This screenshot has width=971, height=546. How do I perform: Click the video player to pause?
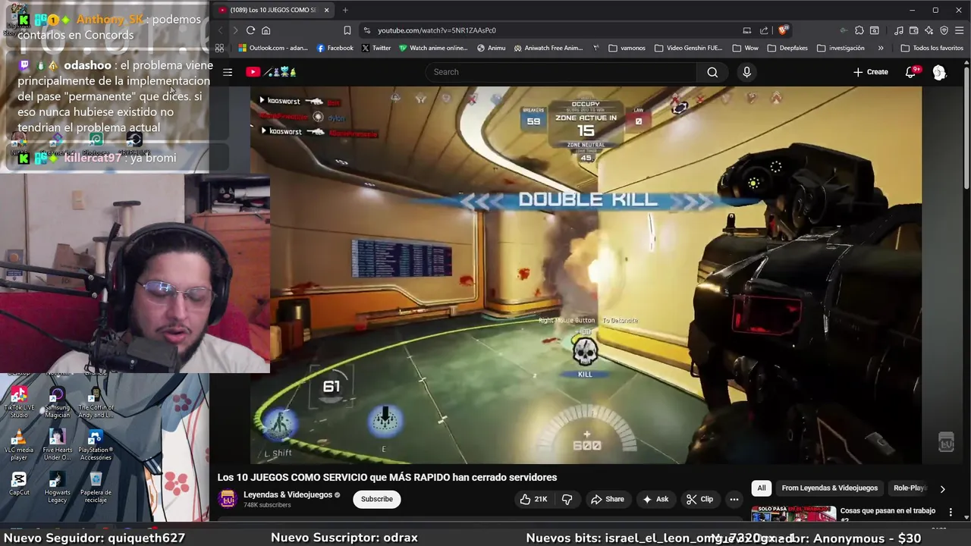click(x=586, y=275)
